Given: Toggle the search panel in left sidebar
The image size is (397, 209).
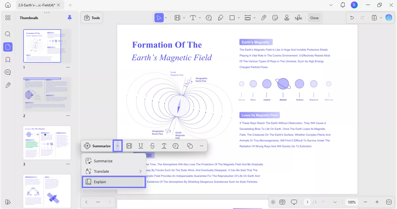Looking at the screenshot, I should pyautogui.click(x=8, y=34).
